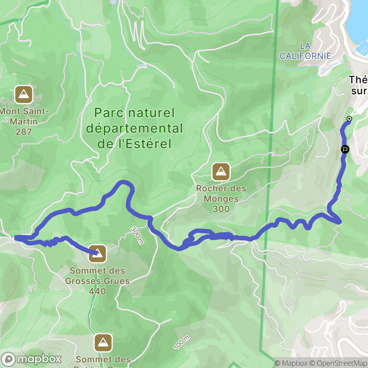The image size is (368, 368).
Task: Select the Sommet des Grosses Grues summit icon
Action: (x=97, y=254)
